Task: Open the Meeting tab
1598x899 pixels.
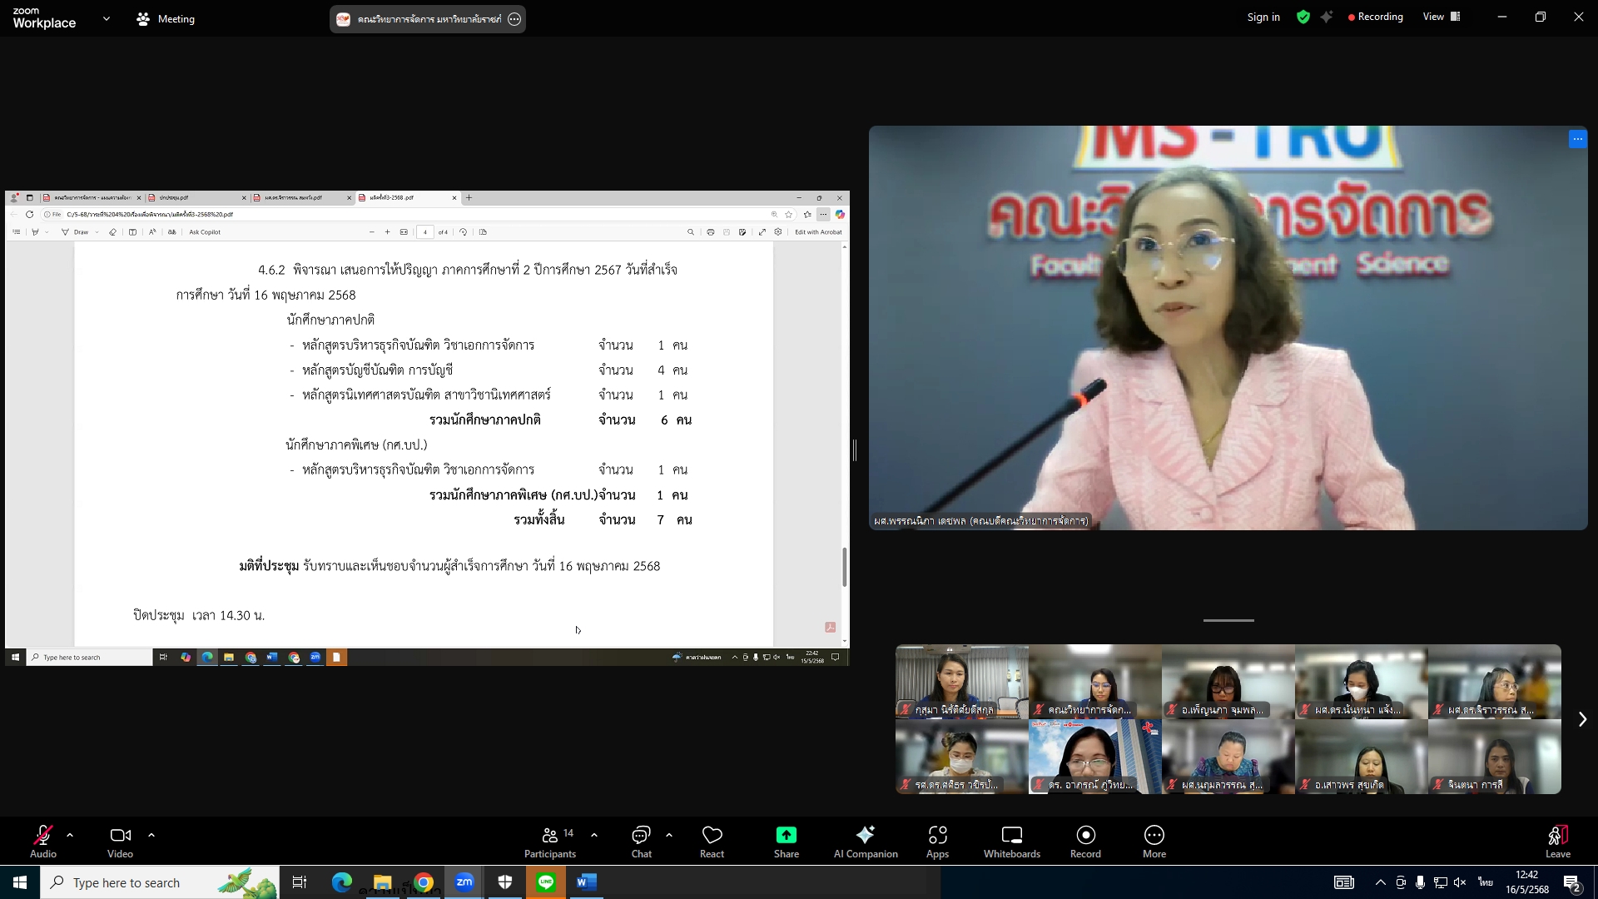Action: 166,18
